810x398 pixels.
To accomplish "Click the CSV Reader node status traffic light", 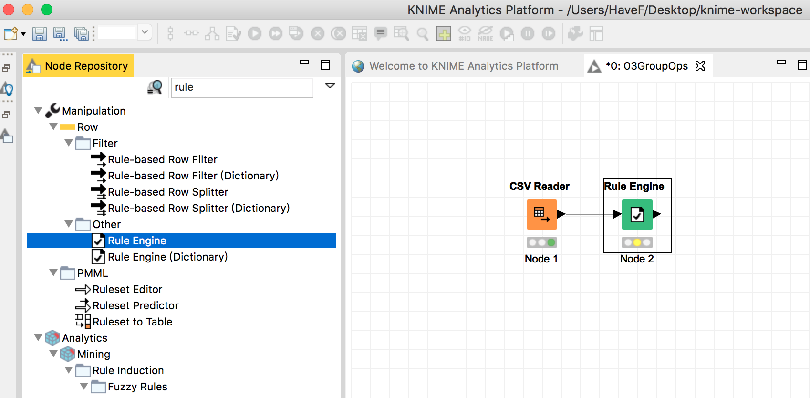I will [x=542, y=242].
